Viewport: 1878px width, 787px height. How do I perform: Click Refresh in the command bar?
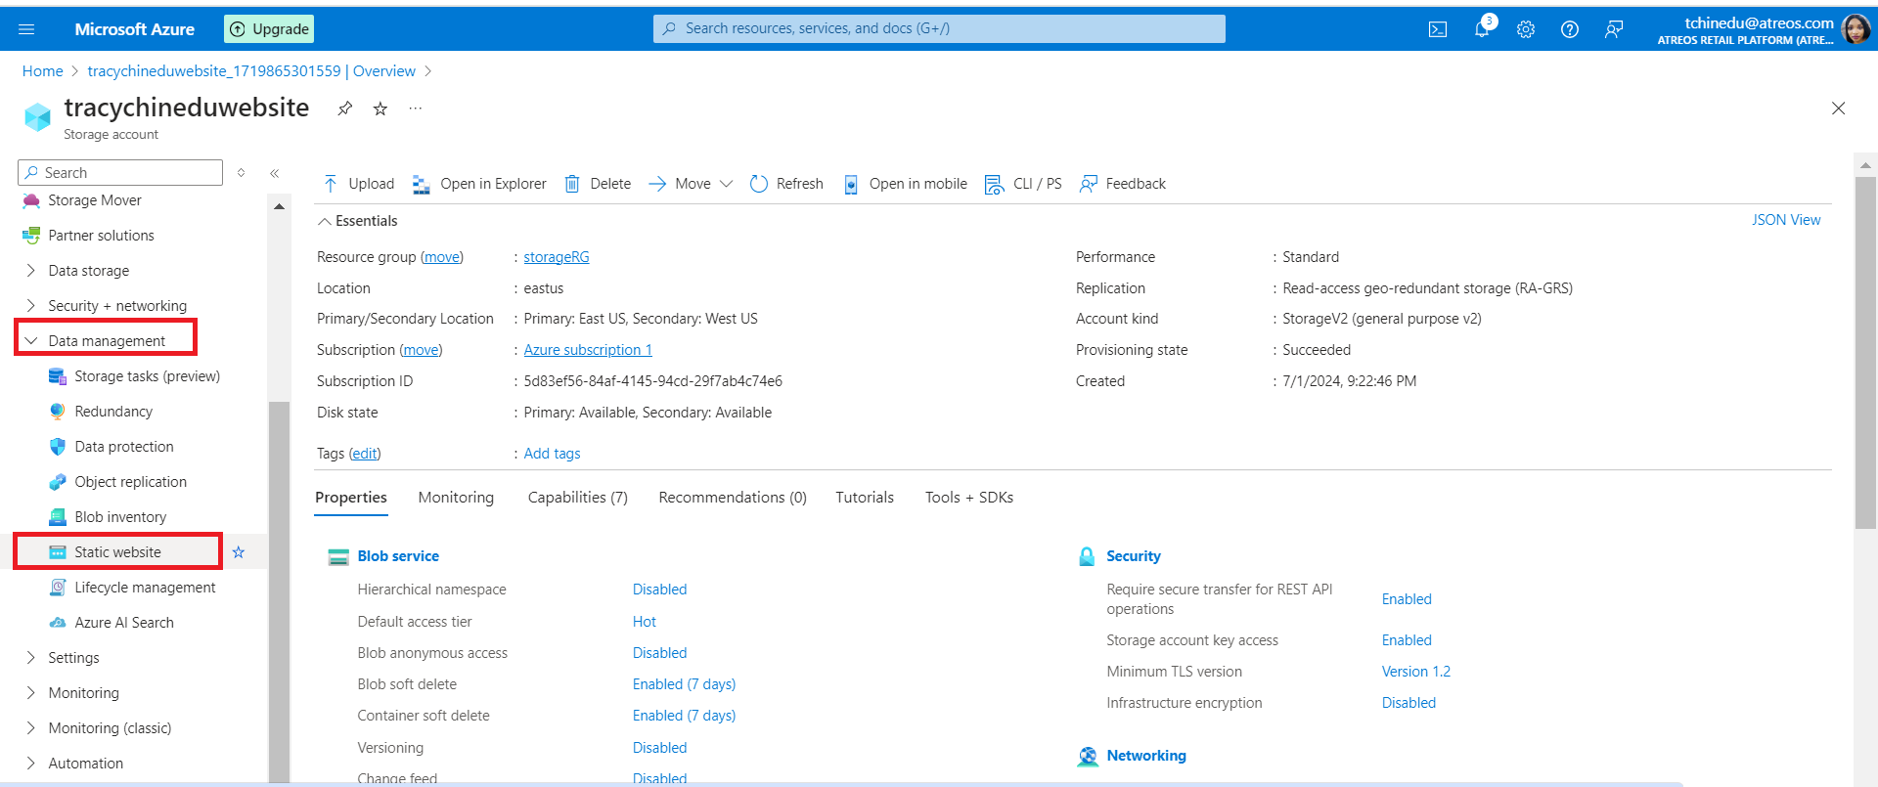point(786,184)
